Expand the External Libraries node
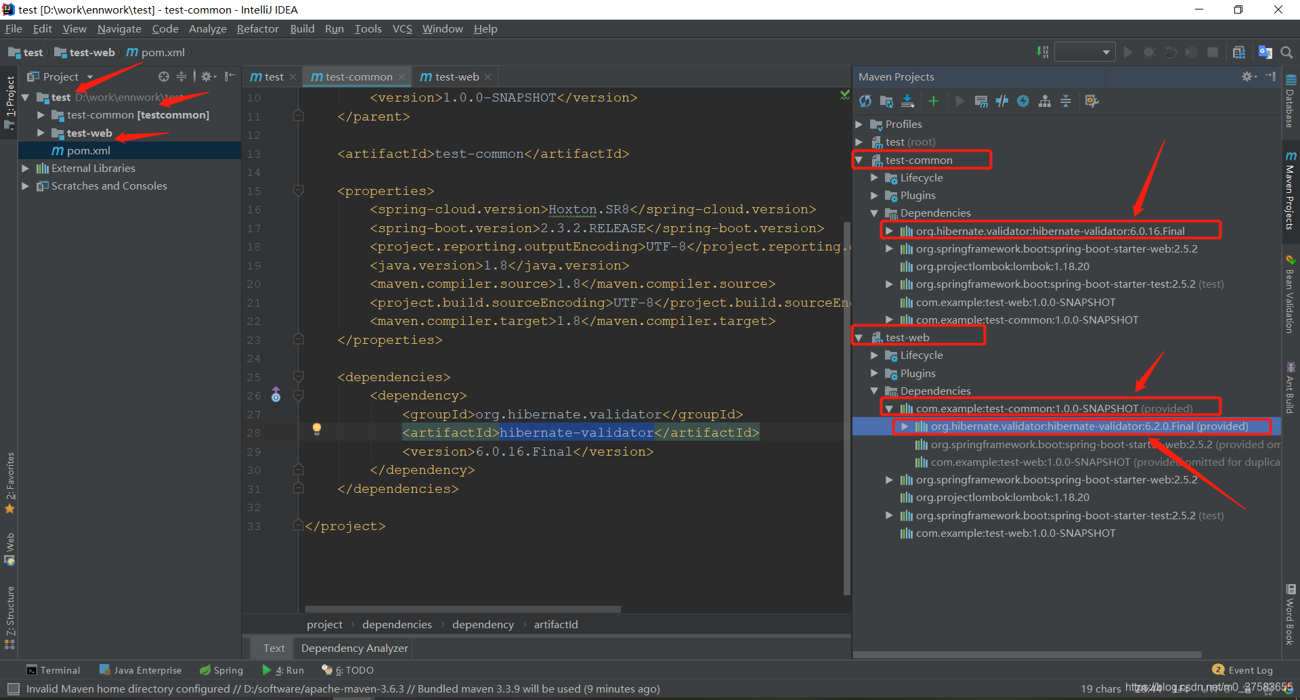 click(26, 168)
